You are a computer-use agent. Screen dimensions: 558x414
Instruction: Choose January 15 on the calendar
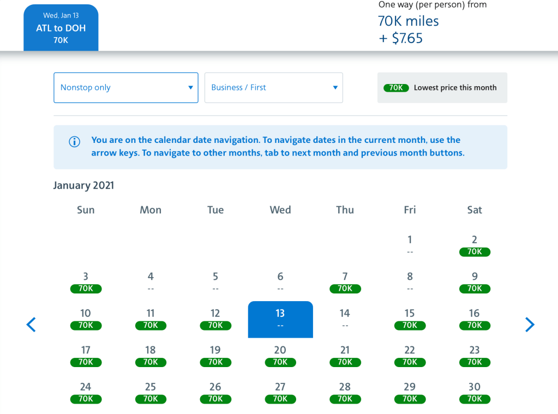click(x=410, y=319)
